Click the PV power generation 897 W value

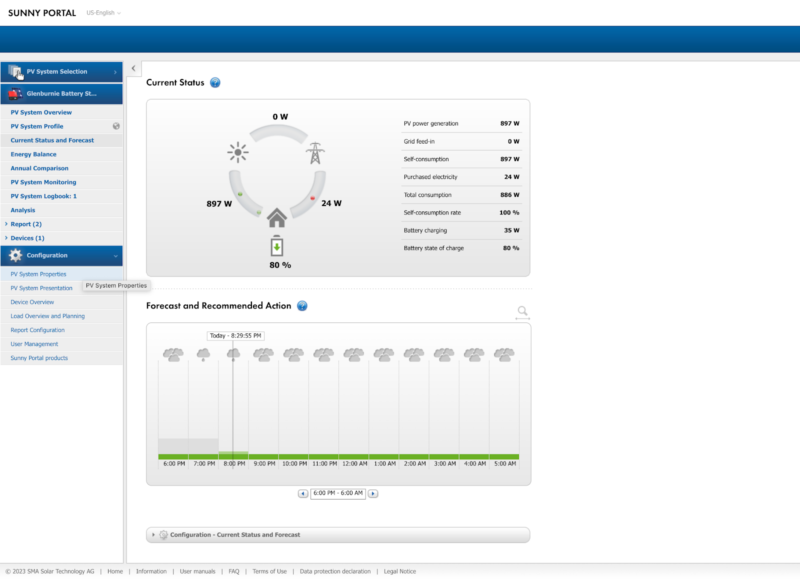click(510, 123)
